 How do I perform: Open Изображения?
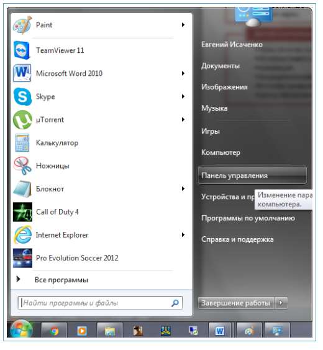[224, 87]
